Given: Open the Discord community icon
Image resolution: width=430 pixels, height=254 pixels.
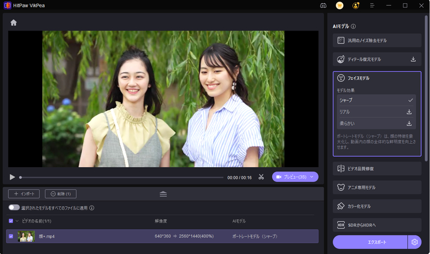Looking at the screenshot, I should coord(323,6).
